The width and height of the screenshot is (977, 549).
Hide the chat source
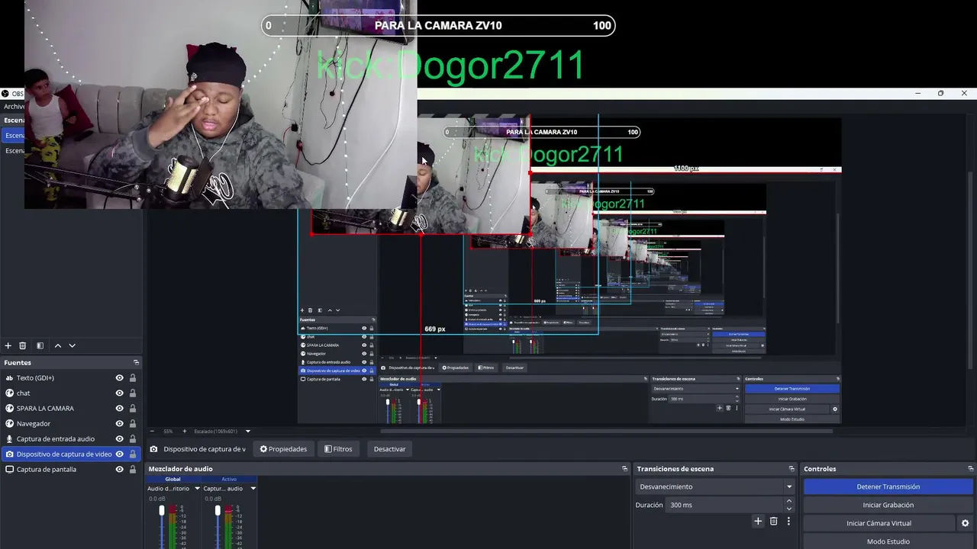click(119, 393)
